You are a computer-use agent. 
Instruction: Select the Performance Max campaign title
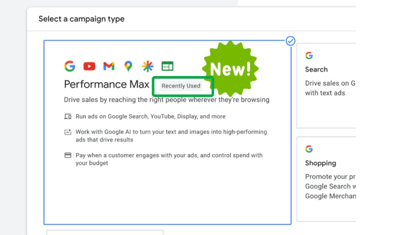(106, 84)
